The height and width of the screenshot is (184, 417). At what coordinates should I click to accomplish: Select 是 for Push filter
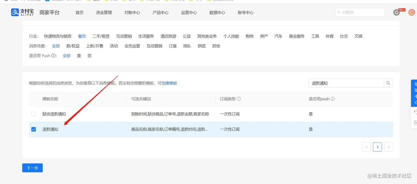click(x=79, y=56)
